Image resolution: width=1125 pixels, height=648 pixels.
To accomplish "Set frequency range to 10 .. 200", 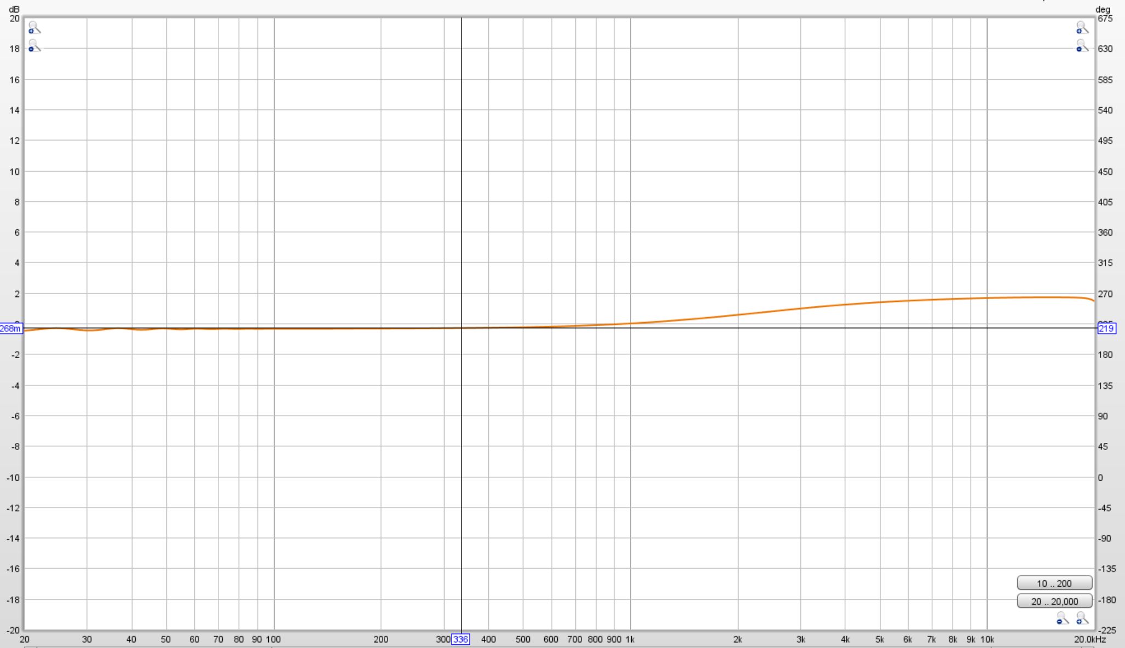I will (x=1054, y=583).
